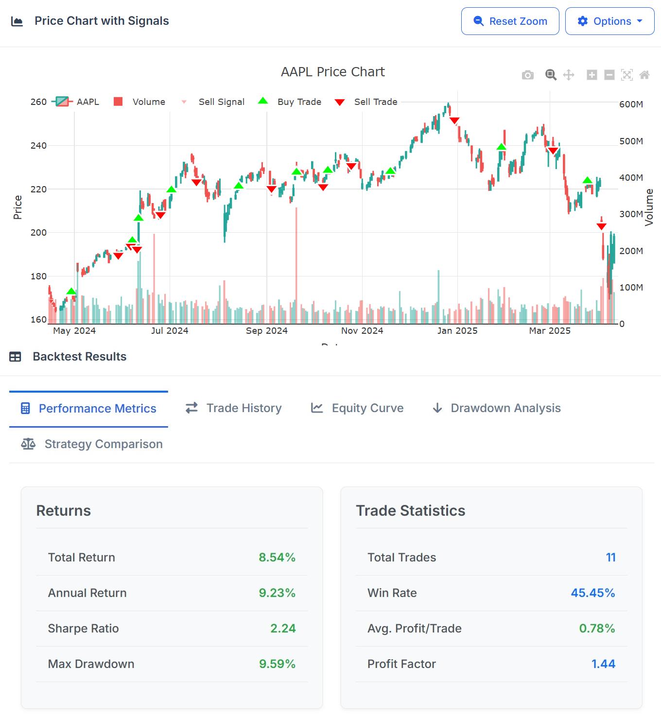Select the camera icon to download chart image
The width and height of the screenshot is (661, 721).
(x=527, y=75)
